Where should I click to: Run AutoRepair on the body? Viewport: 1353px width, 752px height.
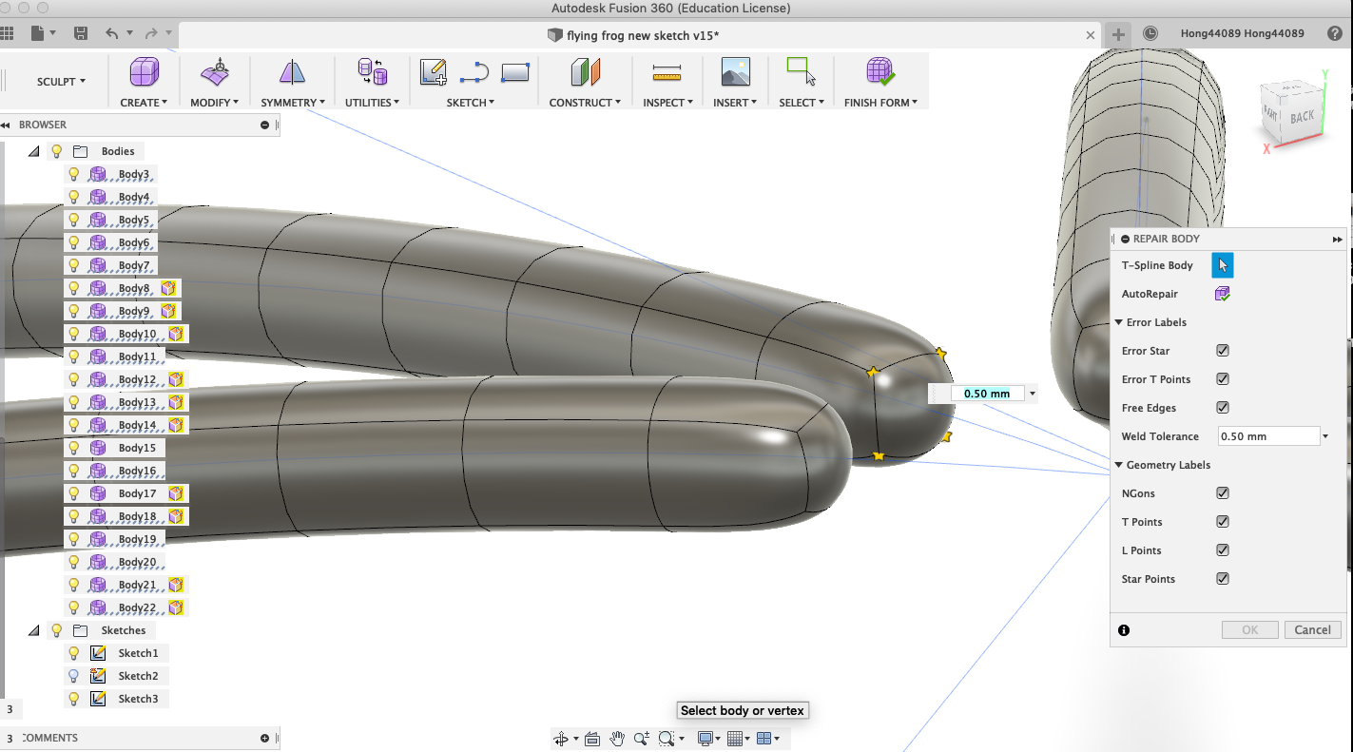(1223, 294)
